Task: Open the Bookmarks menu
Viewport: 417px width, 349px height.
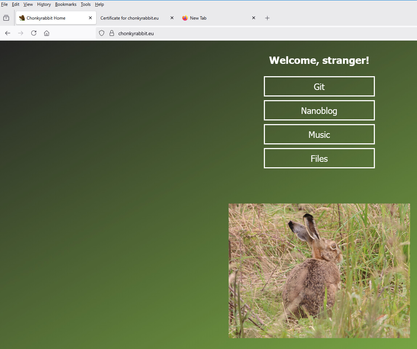Action: [66, 4]
